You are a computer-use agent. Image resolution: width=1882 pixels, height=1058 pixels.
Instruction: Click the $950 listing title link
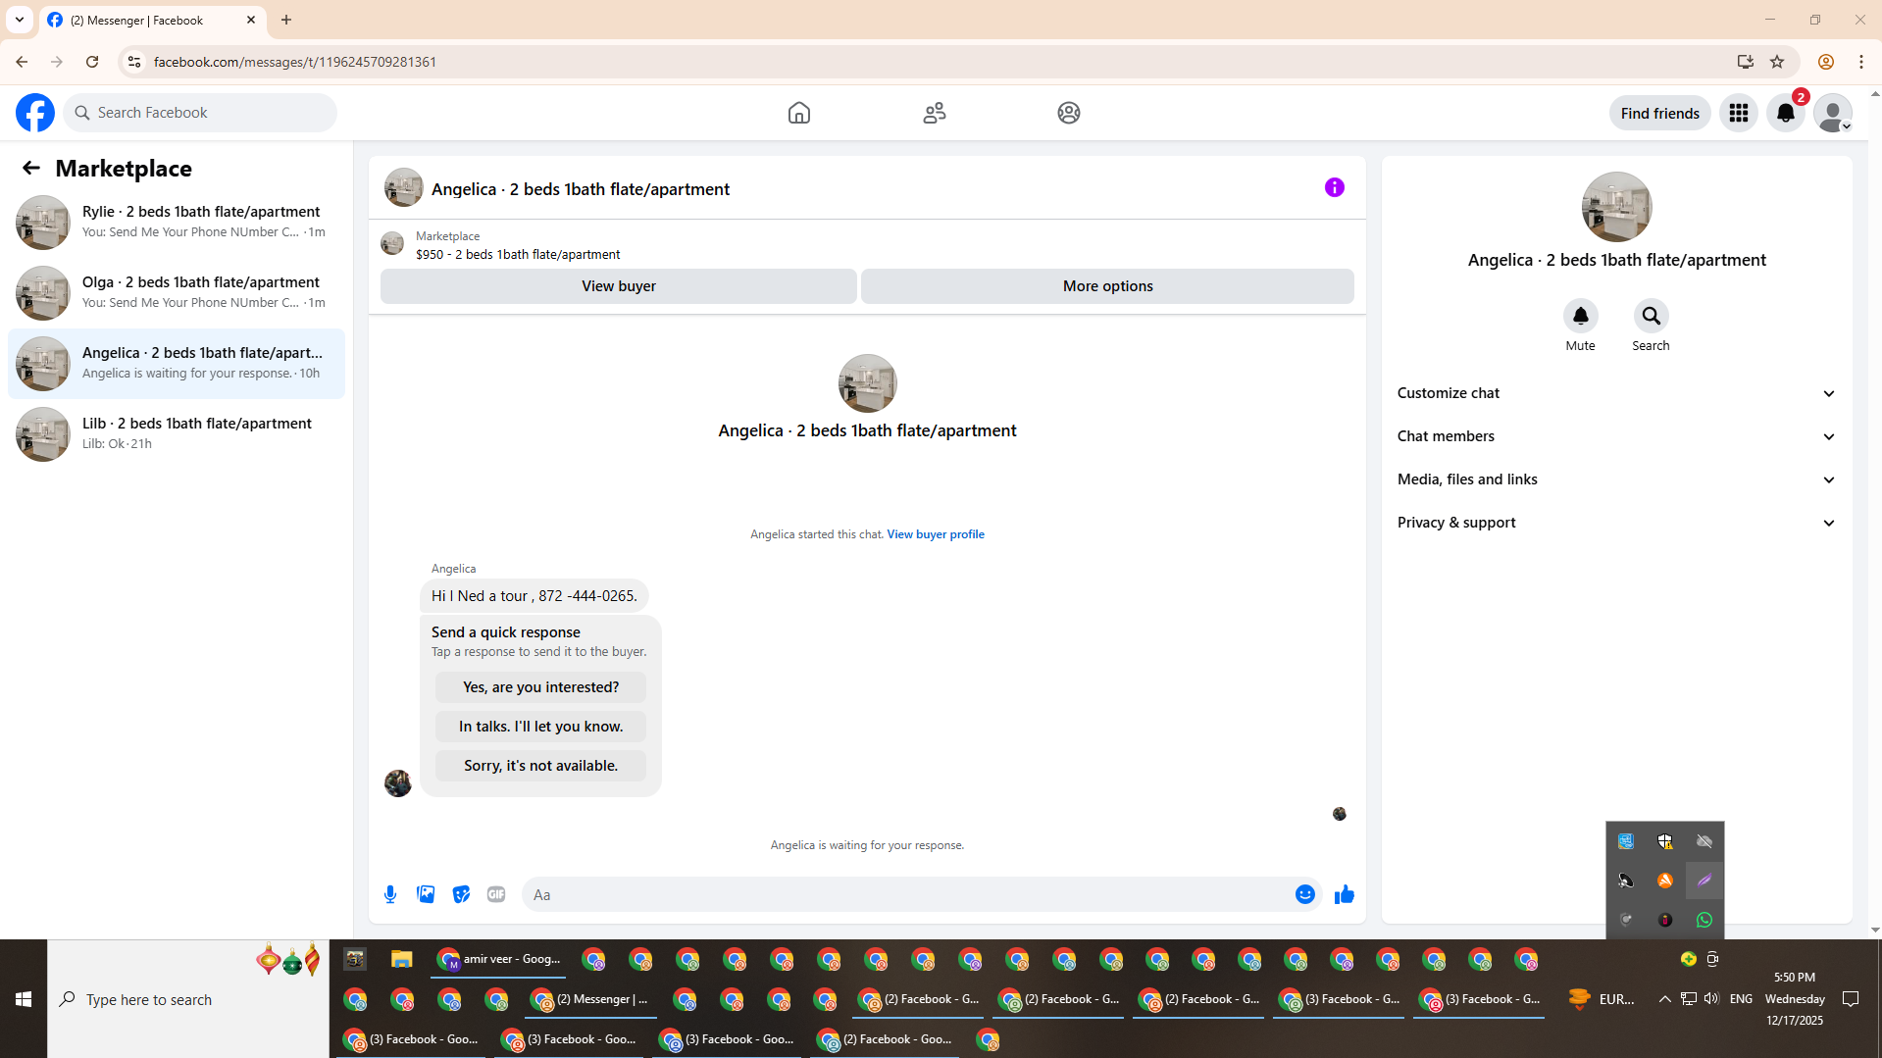(518, 254)
